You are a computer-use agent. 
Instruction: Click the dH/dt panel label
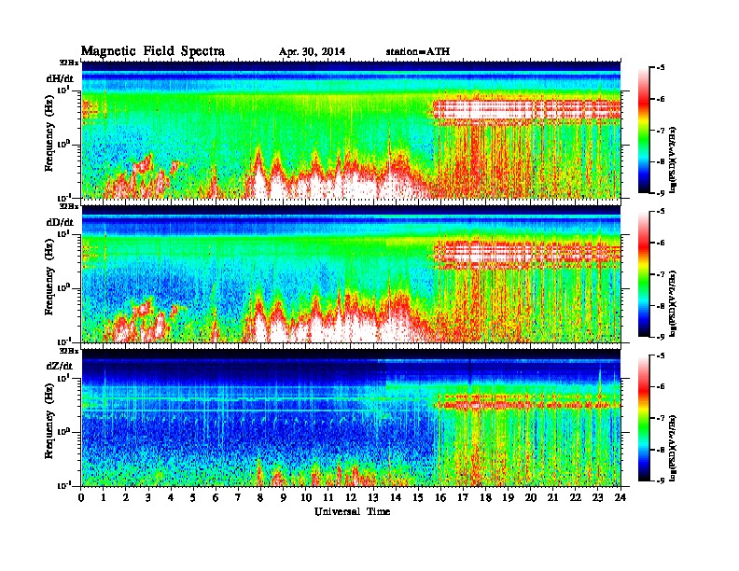[x=60, y=78]
